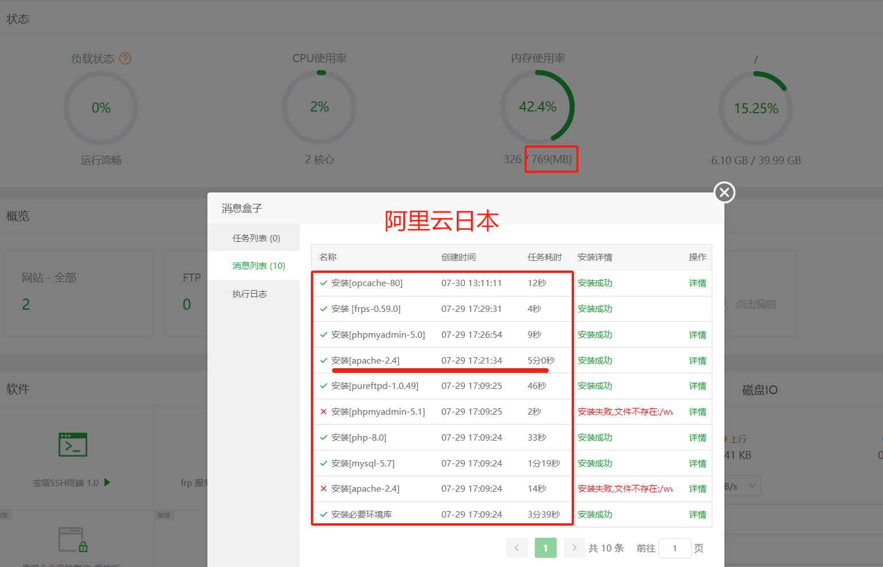883x567 pixels.
Task: Click the checkmark icon before 安装[phpmyadmin-5.0]
Action: tap(323, 335)
